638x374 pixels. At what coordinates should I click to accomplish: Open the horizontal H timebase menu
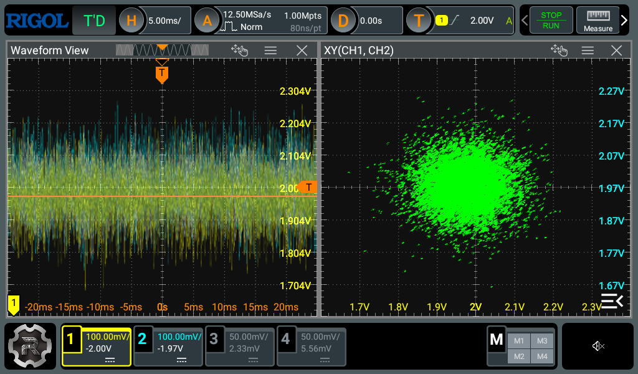(131, 21)
